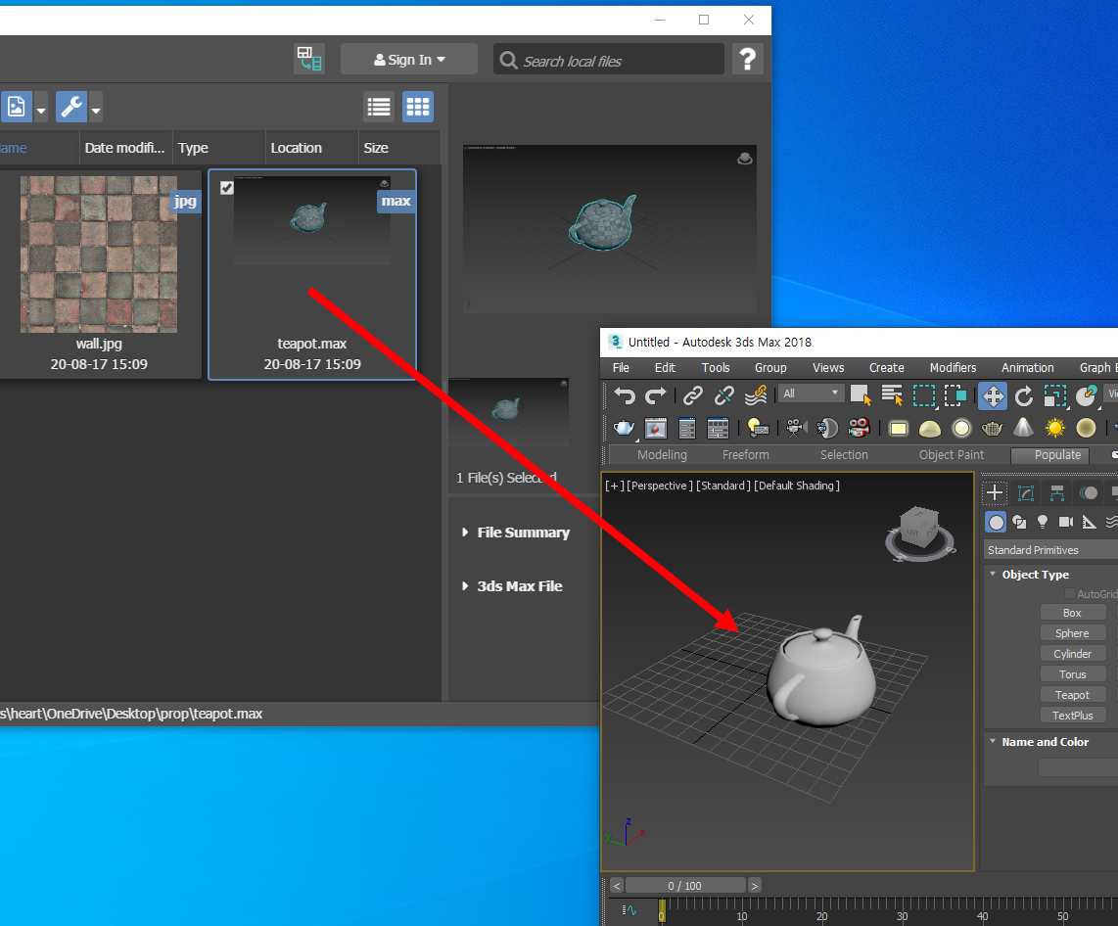Click the Teapot primitive button
The image size is (1118, 926).
click(1072, 695)
